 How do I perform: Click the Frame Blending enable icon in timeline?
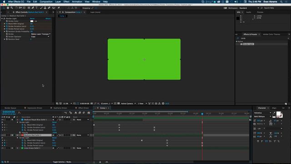80,113
